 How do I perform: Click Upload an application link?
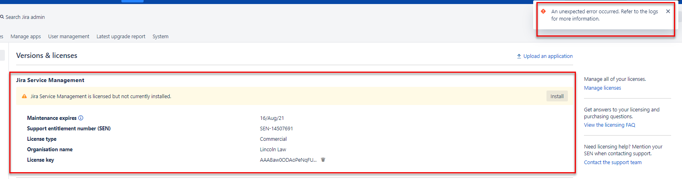(x=548, y=56)
